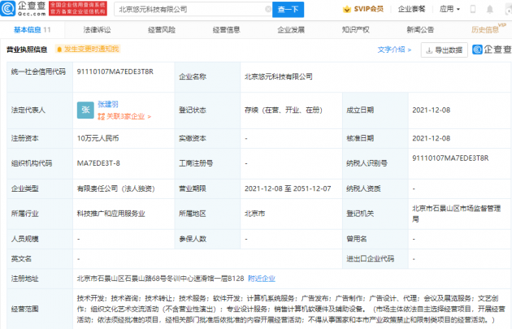The height and width of the screenshot is (329, 512).
Task: Switch to 法律诉讼 tab
Action: point(97,30)
